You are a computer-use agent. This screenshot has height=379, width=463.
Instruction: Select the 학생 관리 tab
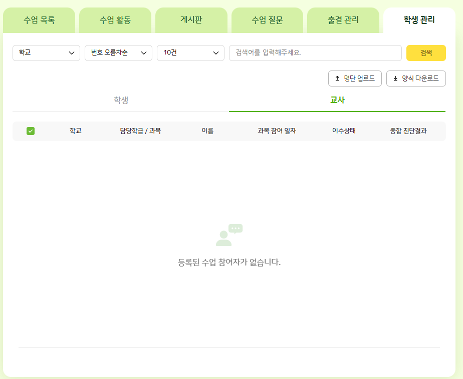[x=419, y=20]
